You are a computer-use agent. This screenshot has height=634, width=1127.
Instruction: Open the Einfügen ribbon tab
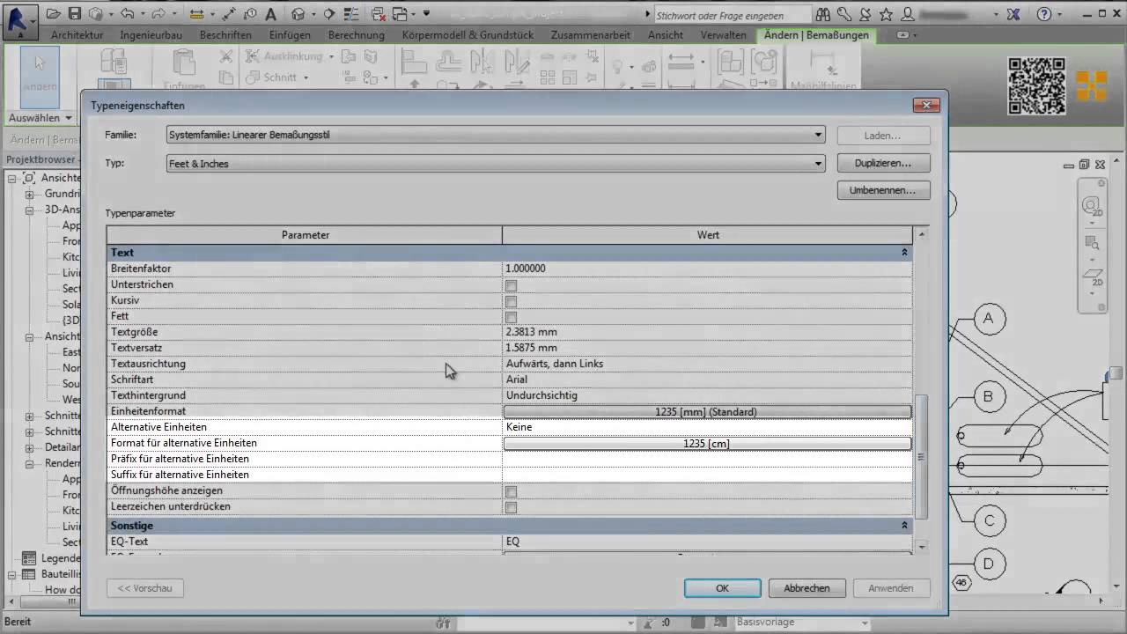pos(291,35)
